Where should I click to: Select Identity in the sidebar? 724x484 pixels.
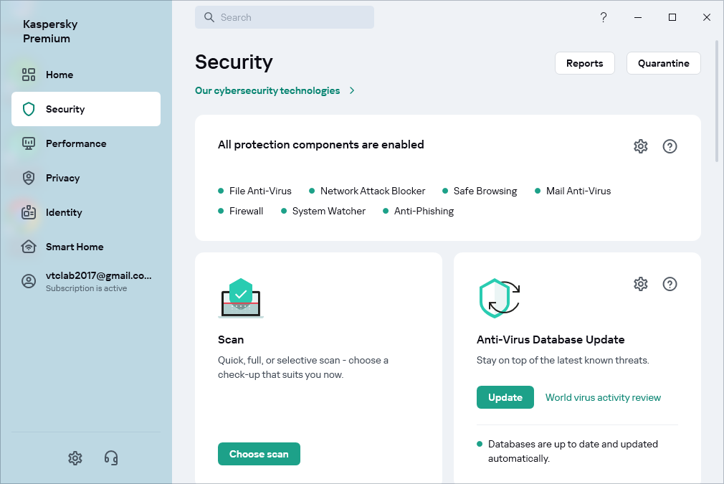(64, 212)
